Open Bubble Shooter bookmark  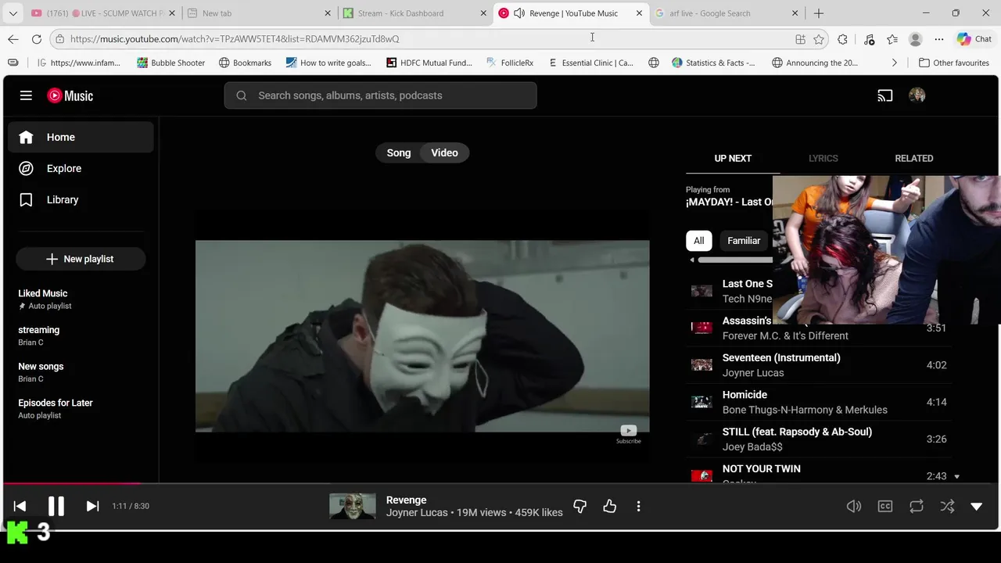[x=170, y=63]
